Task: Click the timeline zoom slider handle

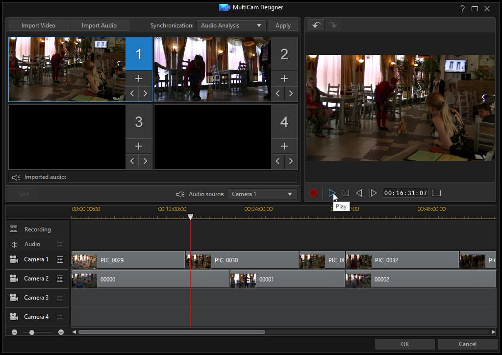Action: pos(32,332)
